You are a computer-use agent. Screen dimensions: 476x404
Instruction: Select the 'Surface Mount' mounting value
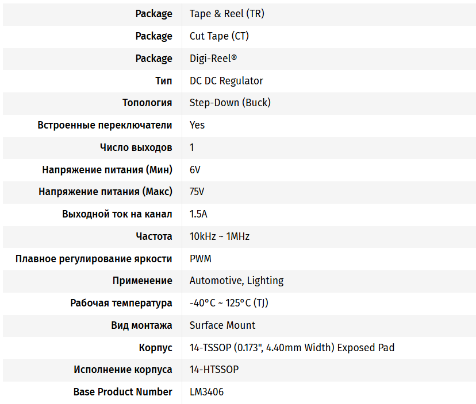(x=222, y=325)
